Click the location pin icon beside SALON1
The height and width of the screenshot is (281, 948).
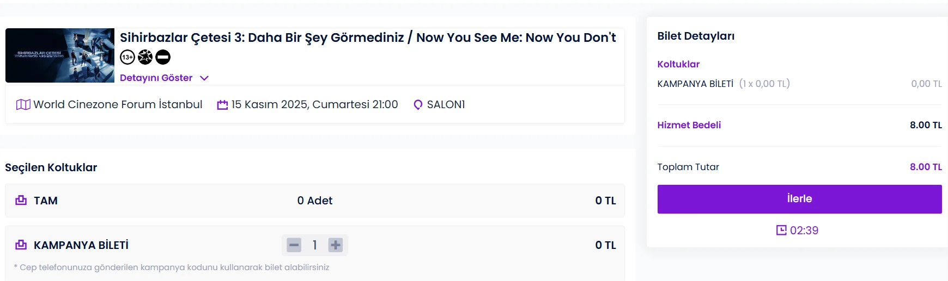point(418,105)
